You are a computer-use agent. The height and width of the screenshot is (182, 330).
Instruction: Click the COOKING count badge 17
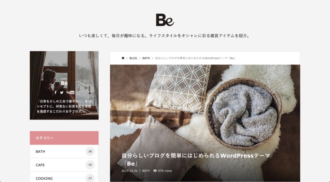90,178
